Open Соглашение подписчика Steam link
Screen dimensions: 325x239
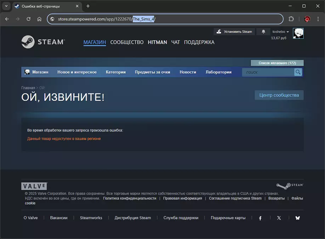tap(235, 198)
